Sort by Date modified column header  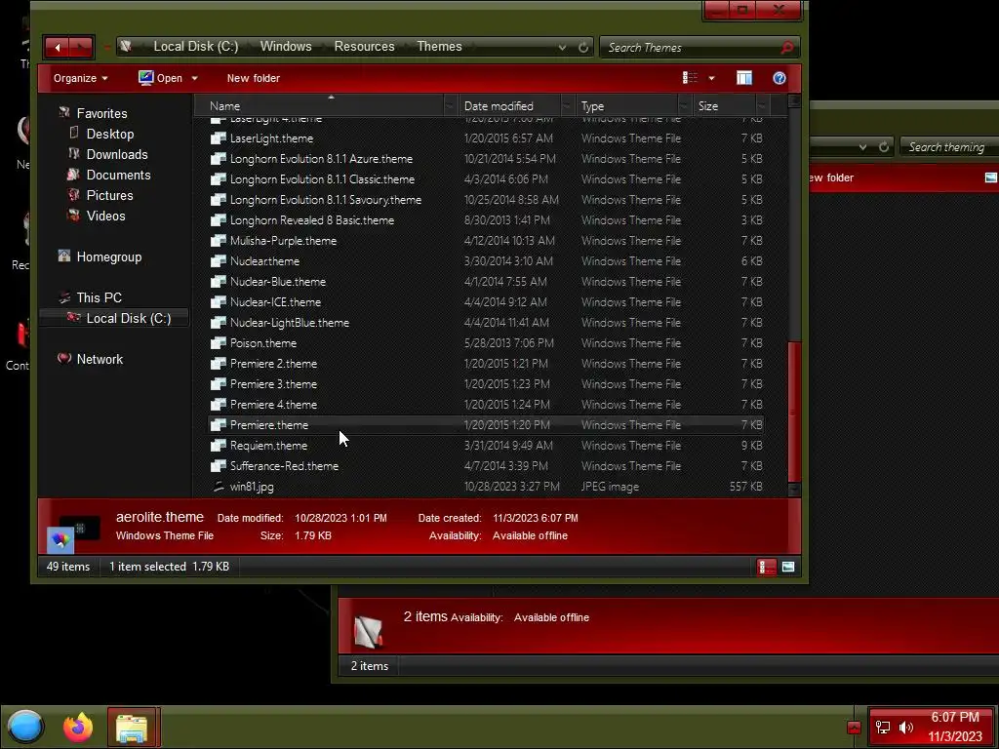(509, 105)
